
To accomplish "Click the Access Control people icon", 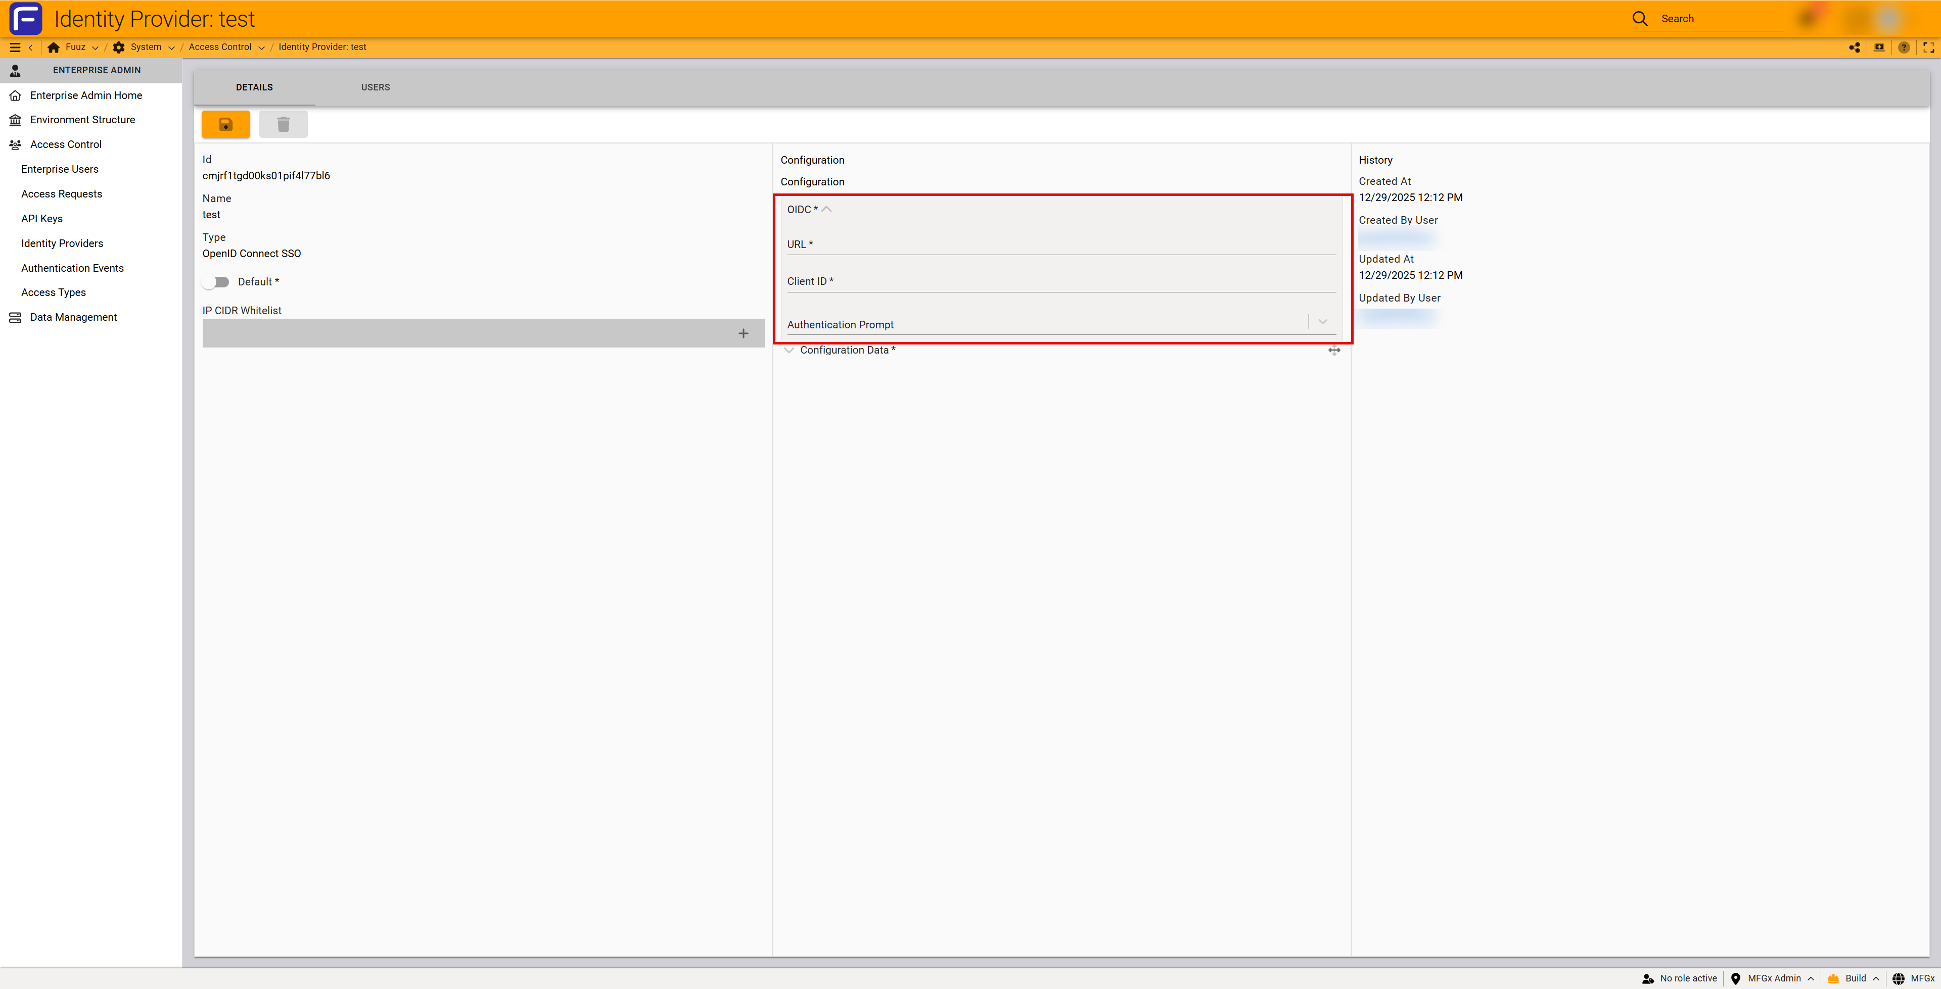I will (15, 144).
